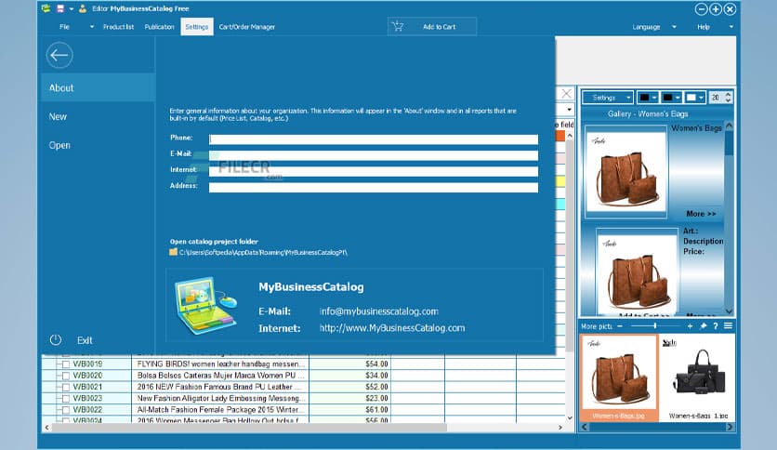The image size is (777, 450).
Task: Open the quick access dropdown arrow in title bar
Action: [x=72, y=9]
